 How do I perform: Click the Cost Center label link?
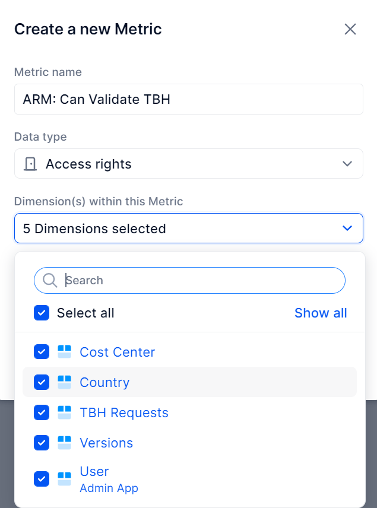tap(118, 352)
